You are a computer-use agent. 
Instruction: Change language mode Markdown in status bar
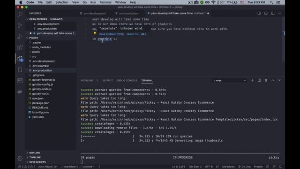pos(228,167)
